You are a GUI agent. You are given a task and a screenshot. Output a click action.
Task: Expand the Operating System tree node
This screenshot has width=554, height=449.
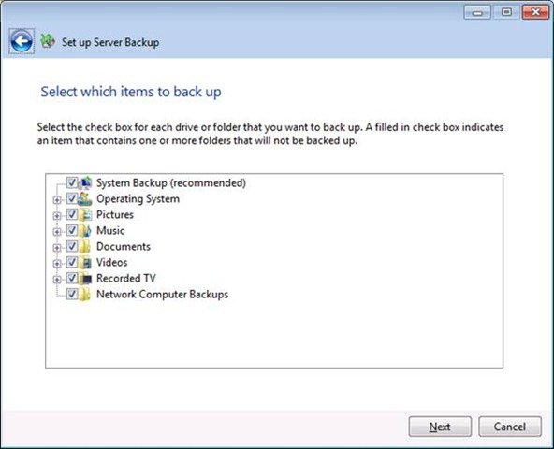57,200
